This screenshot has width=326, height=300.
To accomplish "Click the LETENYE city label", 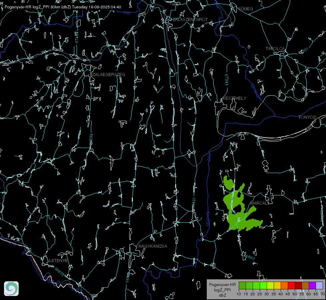I will tap(58, 261).
